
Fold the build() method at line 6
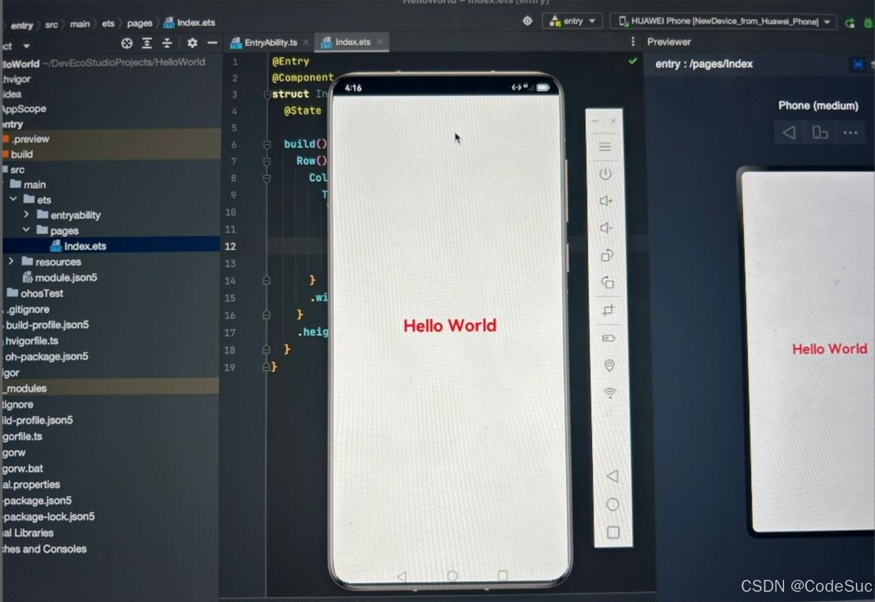267,144
